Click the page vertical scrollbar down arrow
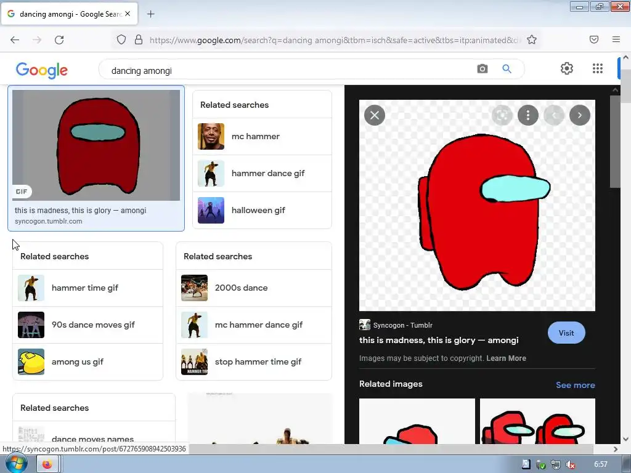 [x=626, y=439]
